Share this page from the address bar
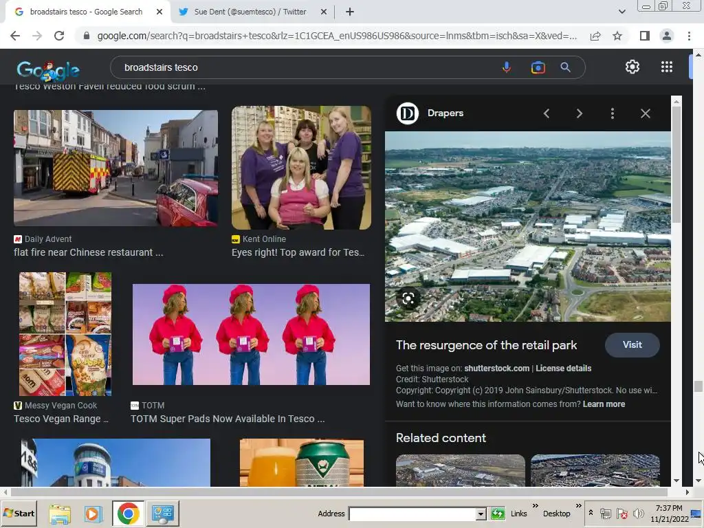 pyautogui.click(x=595, y=36)
